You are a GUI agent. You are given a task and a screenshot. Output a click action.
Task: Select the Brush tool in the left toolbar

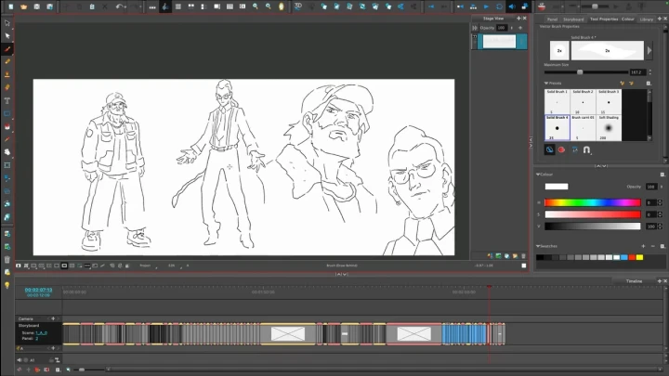[7, 48]
